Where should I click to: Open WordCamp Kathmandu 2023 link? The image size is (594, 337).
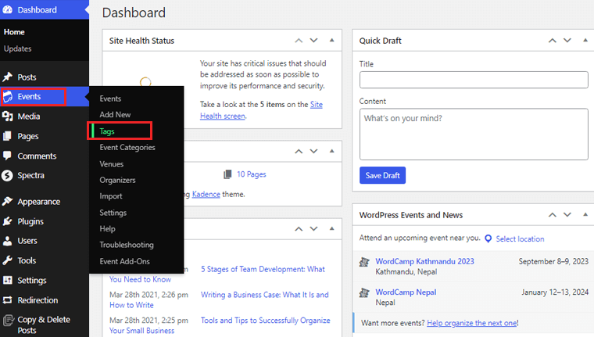[424, 261]
